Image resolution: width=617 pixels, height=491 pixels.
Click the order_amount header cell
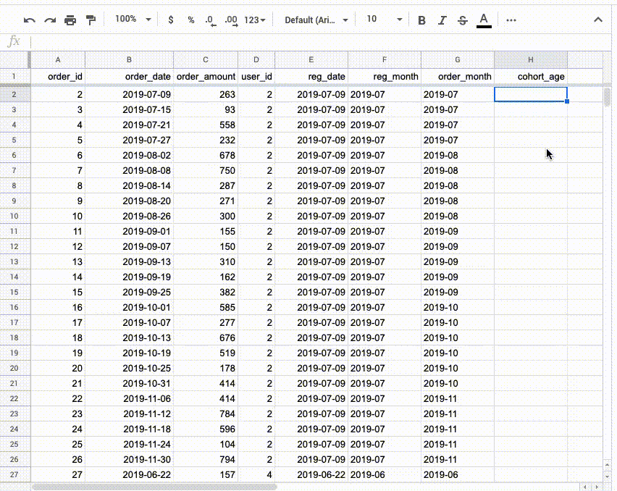(206, 76)
